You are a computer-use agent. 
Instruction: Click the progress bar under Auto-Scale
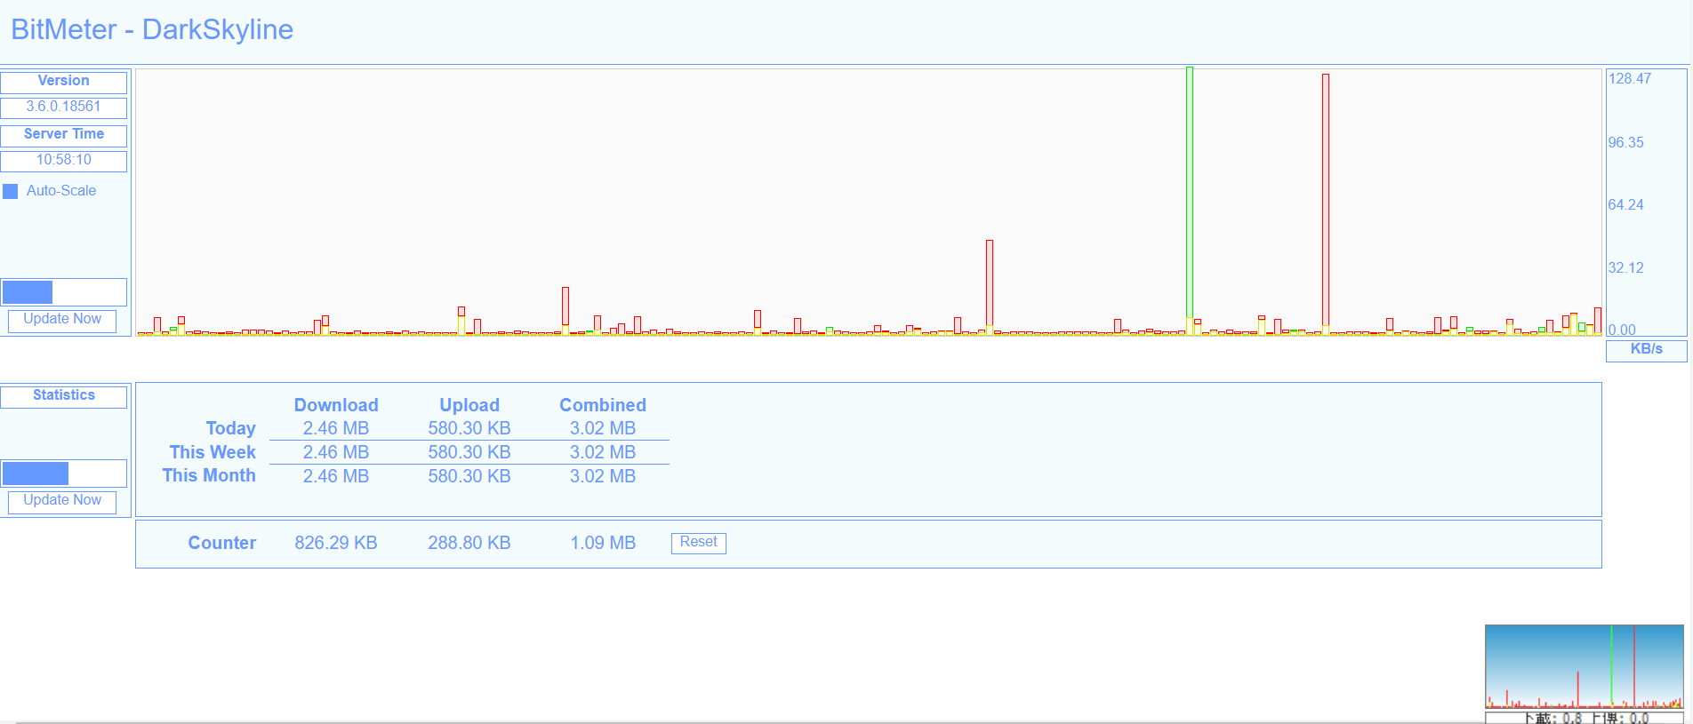pos(64,291)
